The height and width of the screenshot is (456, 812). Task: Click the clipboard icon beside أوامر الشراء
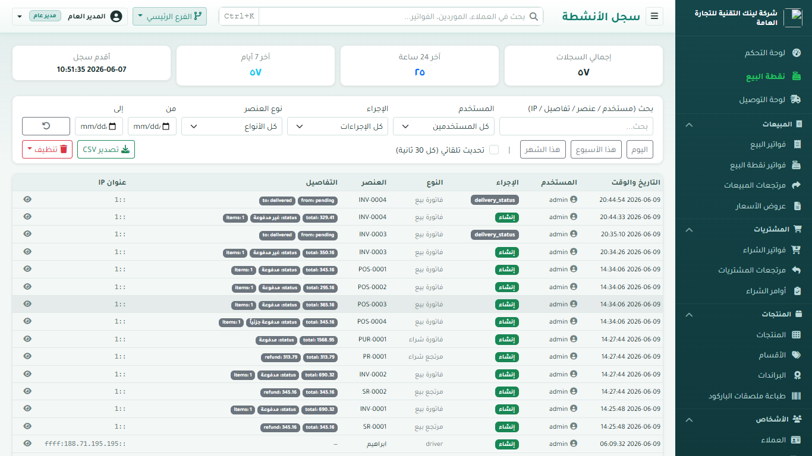798,291
